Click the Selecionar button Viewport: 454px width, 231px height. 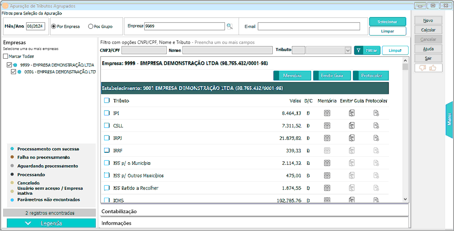387,22
